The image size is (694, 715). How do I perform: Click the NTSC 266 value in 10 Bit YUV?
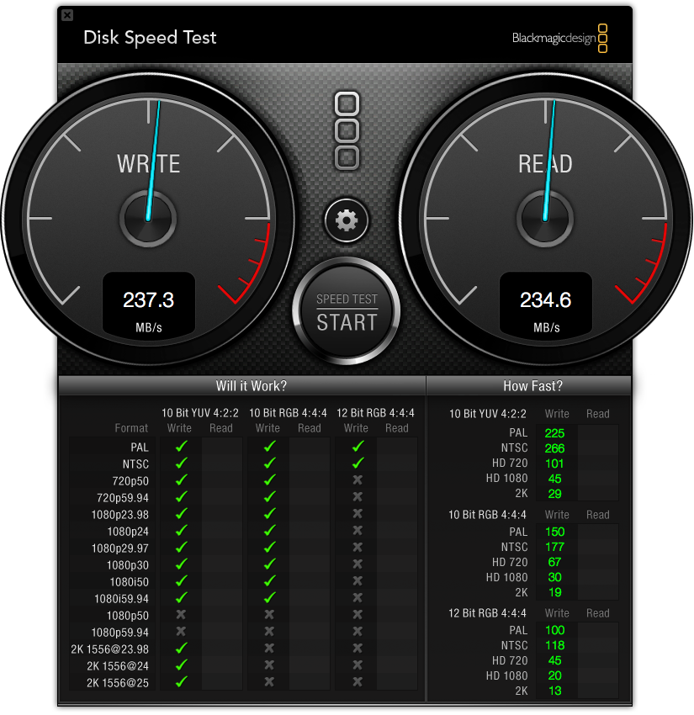(554, 448)
